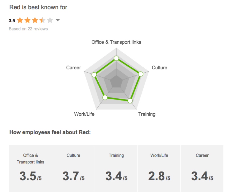Click the half-filled fourth rating star
This screenshot has height=195, width=233.
coord(42,20)
